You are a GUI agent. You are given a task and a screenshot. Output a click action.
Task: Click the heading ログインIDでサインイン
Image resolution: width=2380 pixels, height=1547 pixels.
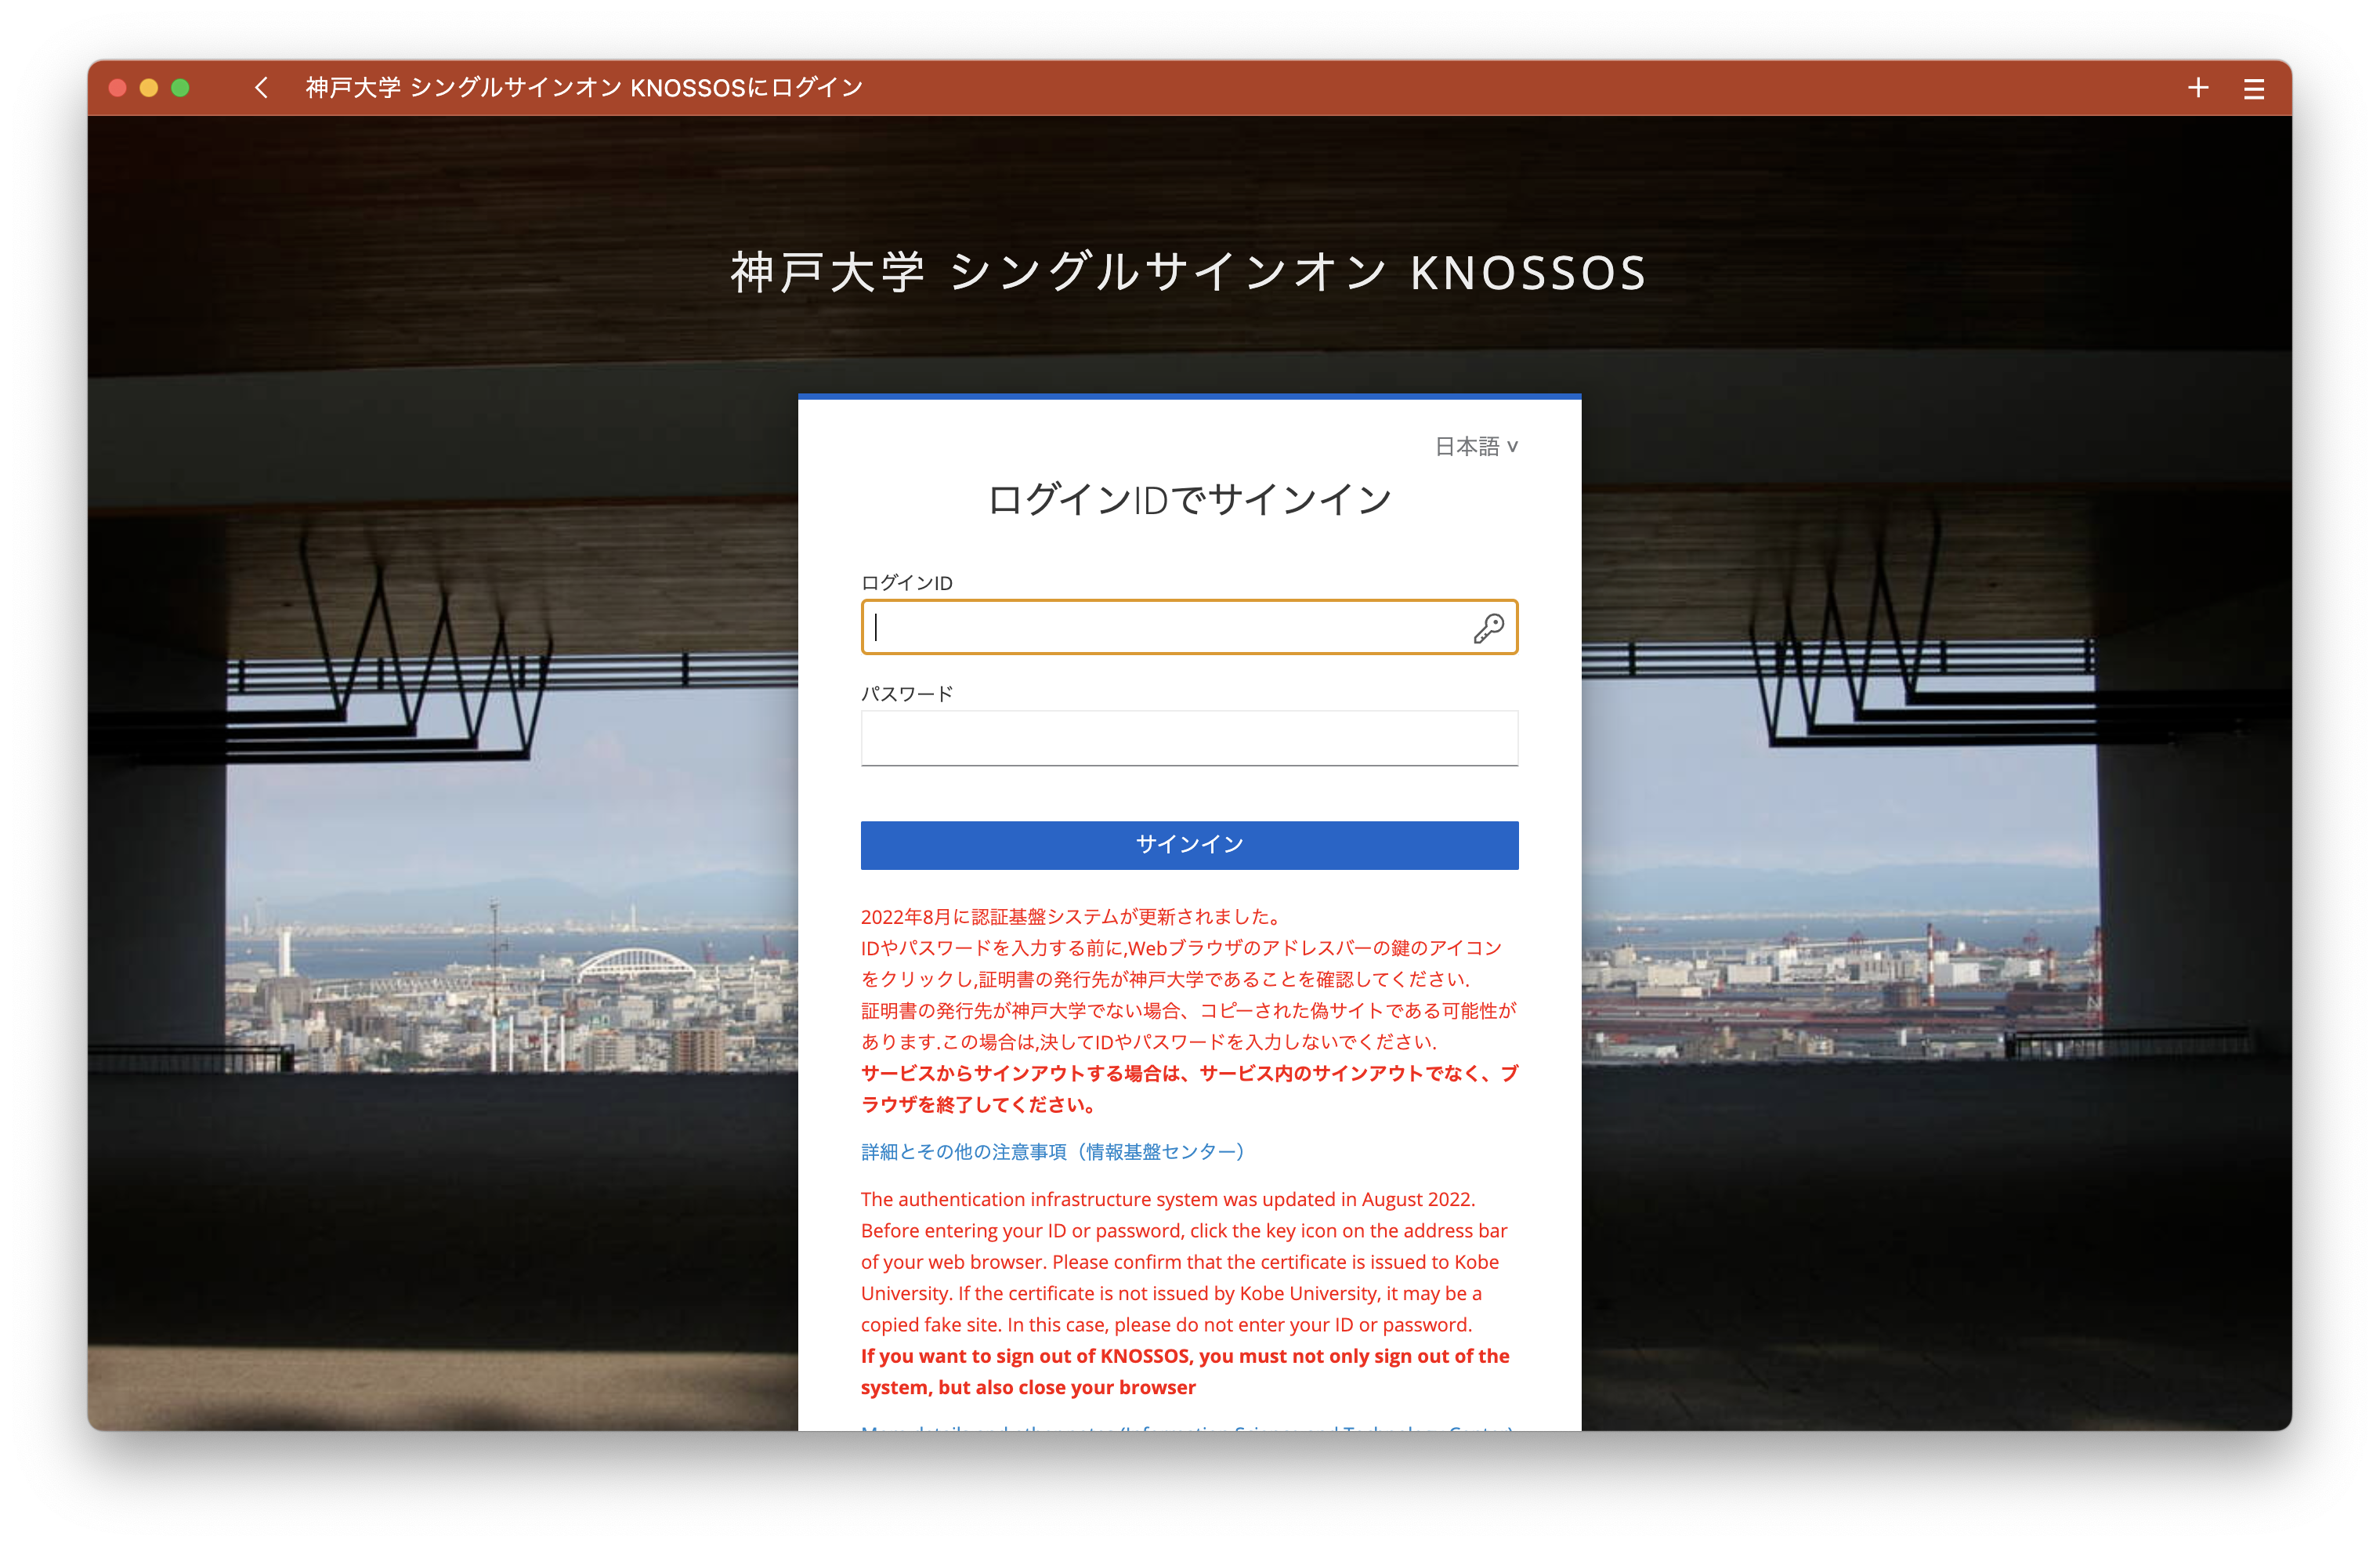click(x=1189, y=499)
